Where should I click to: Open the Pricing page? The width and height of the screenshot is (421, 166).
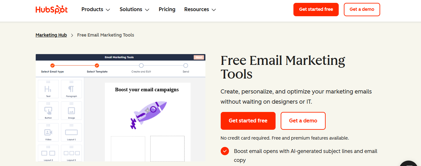(167, 10)
